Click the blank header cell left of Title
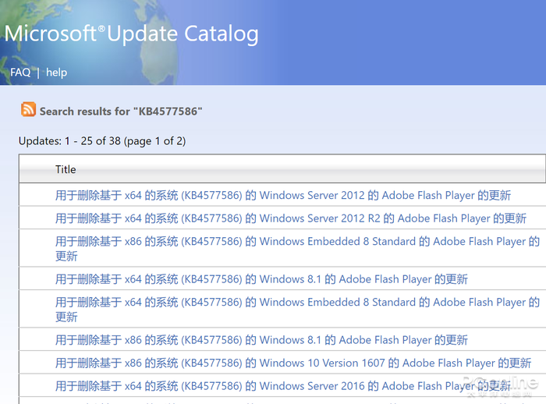The width and height of the screenshot is (546, 404). [34, 169]
